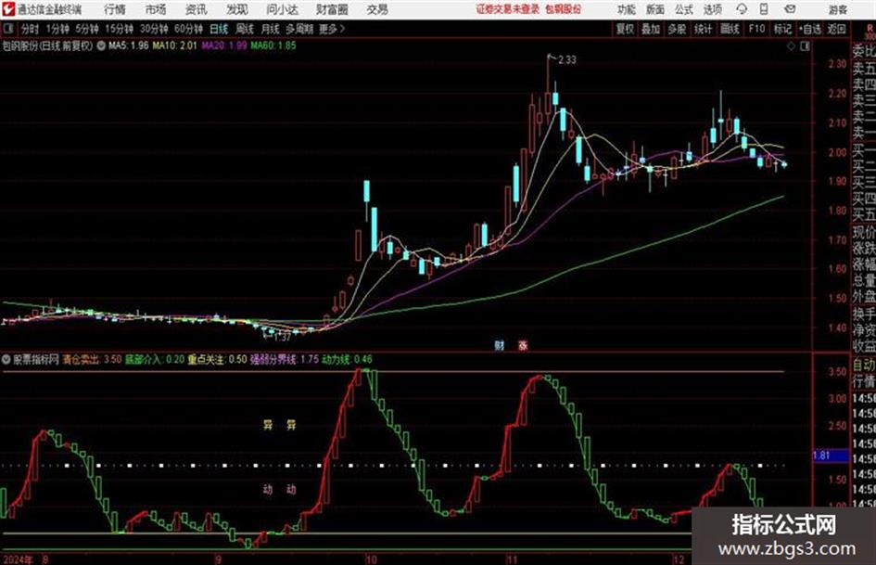This screenshot has height=565, width=876.
Task: Click the Tongdaxin red logo icon
Action: pos(9,9)
